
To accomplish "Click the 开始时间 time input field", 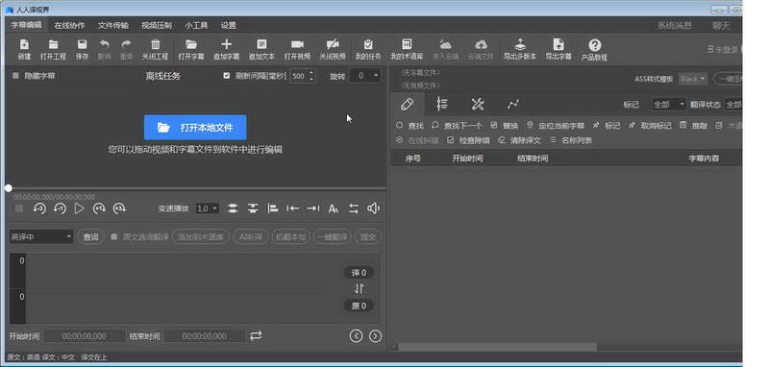I will pos(84,336).
